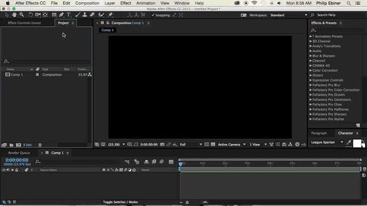Click the white fill color swatch
Image resolution: width=367 pixels, height=206 pixels.
click(x=357, y=143)
